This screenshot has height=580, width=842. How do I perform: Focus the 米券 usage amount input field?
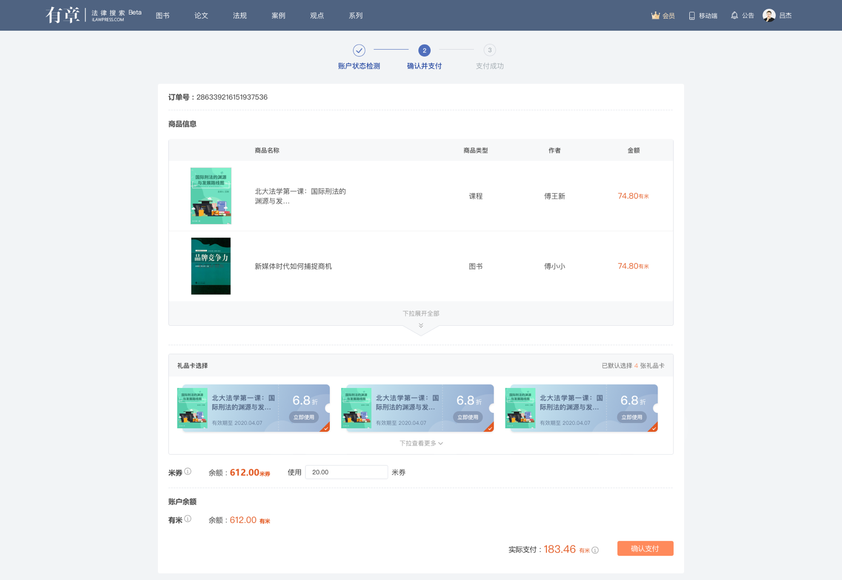point(346,472)
